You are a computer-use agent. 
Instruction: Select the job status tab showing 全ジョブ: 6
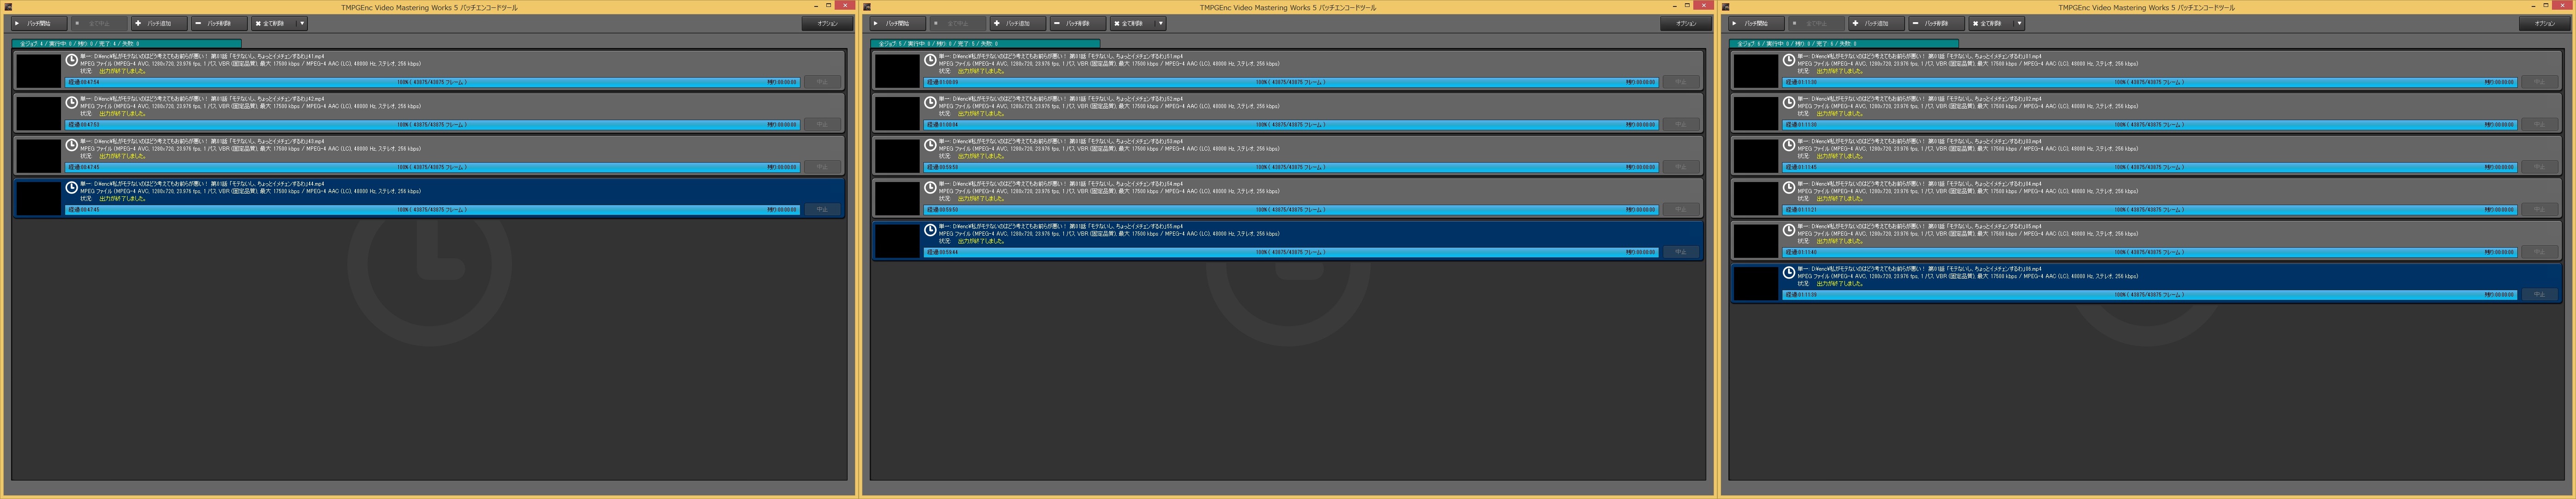pyautogui.click(x=1843, y=44)
